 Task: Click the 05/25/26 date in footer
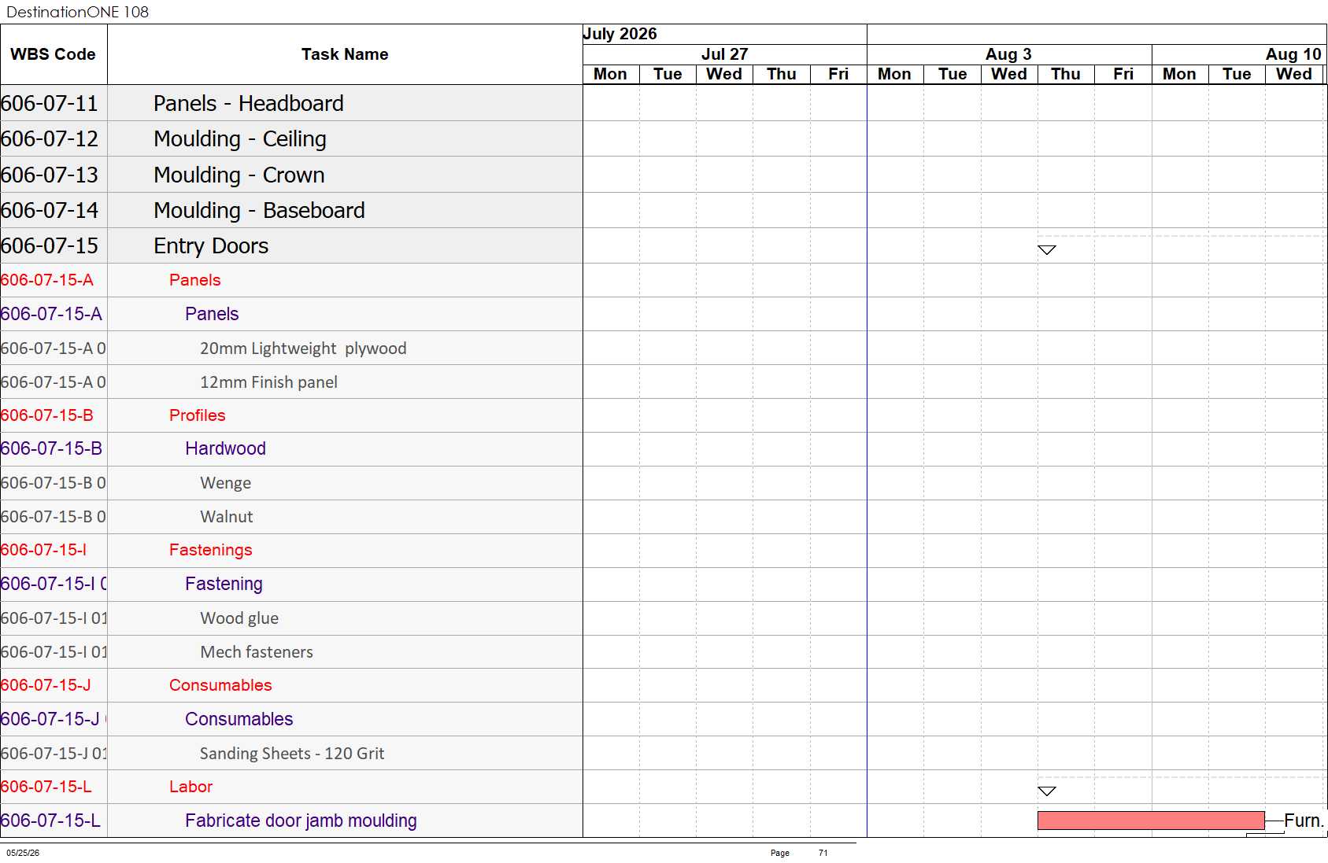(23, 853)
